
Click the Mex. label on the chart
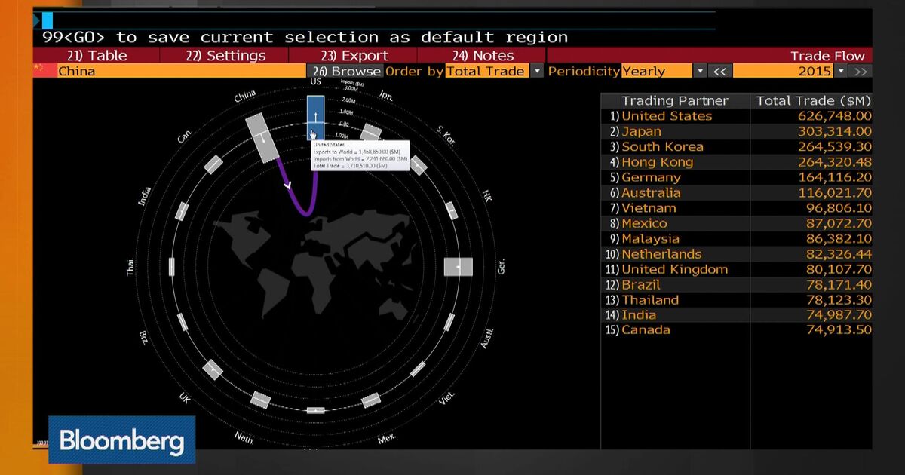387,438
